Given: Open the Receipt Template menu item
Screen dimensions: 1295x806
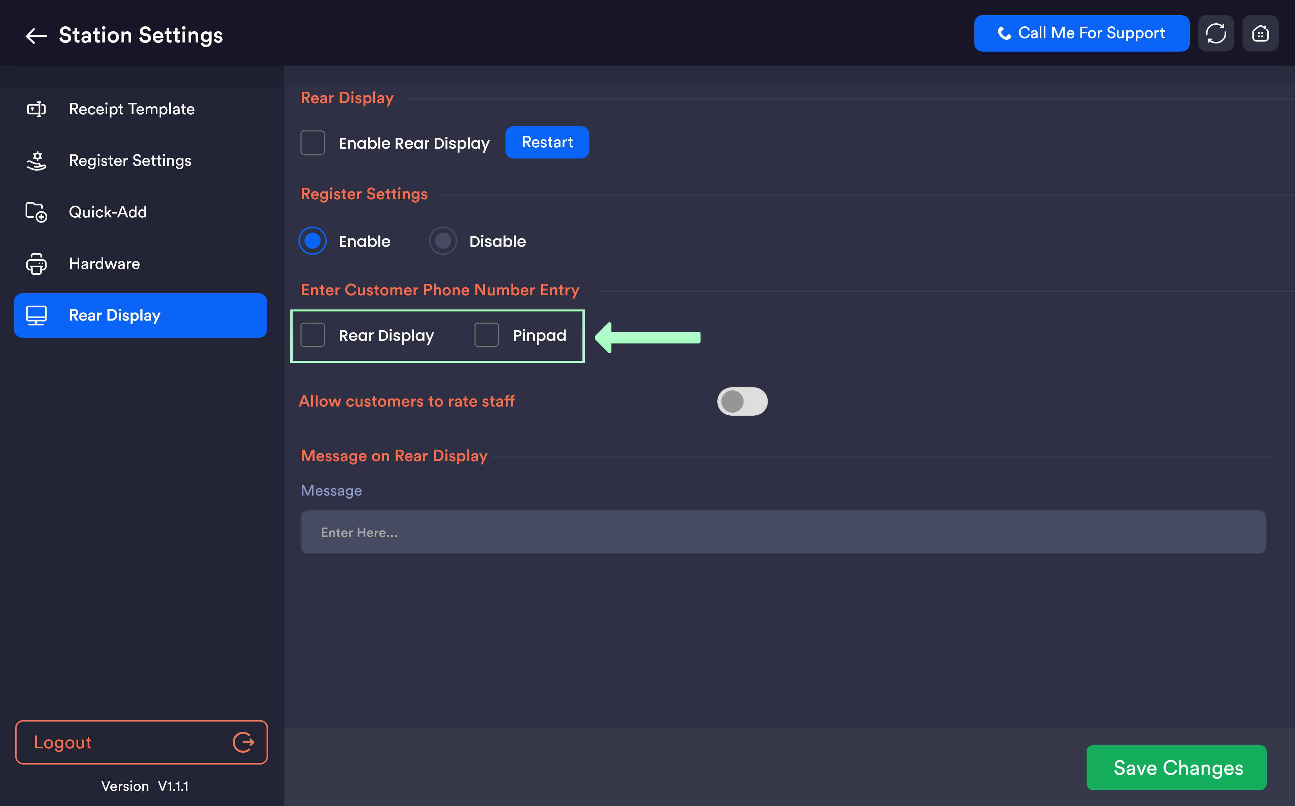Looking at the screenshot, I should [x=132, y=109].
